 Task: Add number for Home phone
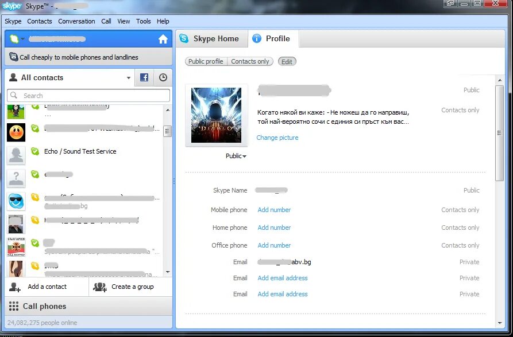click(x=274, y=228)
